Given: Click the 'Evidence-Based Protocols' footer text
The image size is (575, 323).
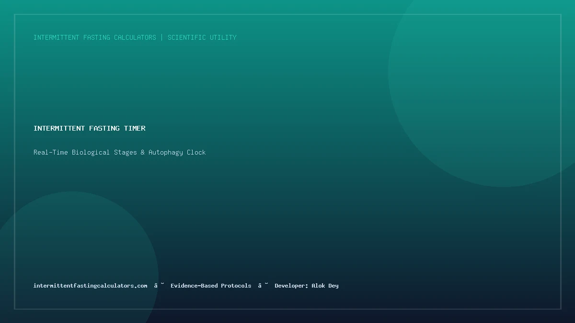Looking at the screenshot, I should point(211,286).
